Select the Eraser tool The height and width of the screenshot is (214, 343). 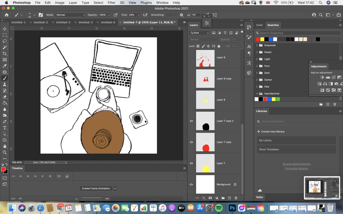(5, 97)
